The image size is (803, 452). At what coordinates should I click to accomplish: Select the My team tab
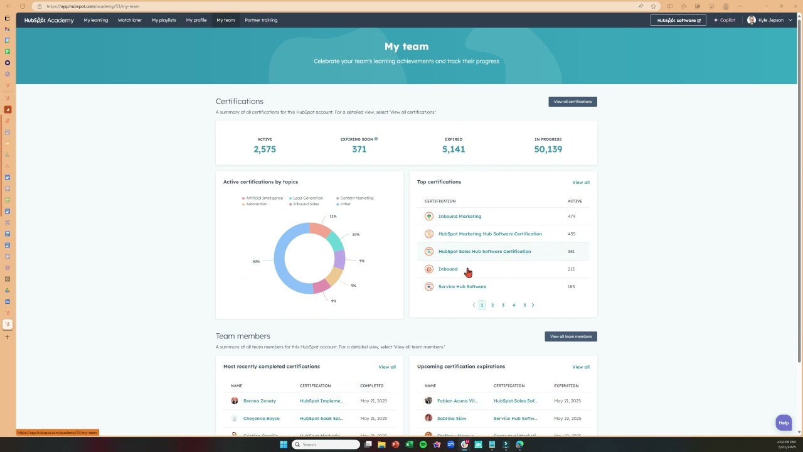tap(226, 20)
